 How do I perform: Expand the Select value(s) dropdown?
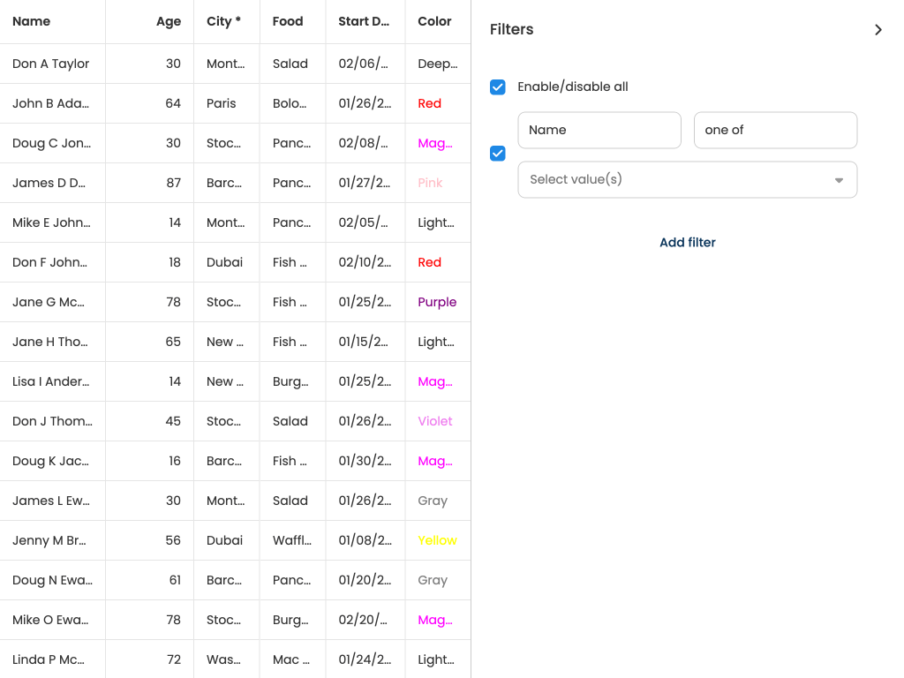(687, 179)
